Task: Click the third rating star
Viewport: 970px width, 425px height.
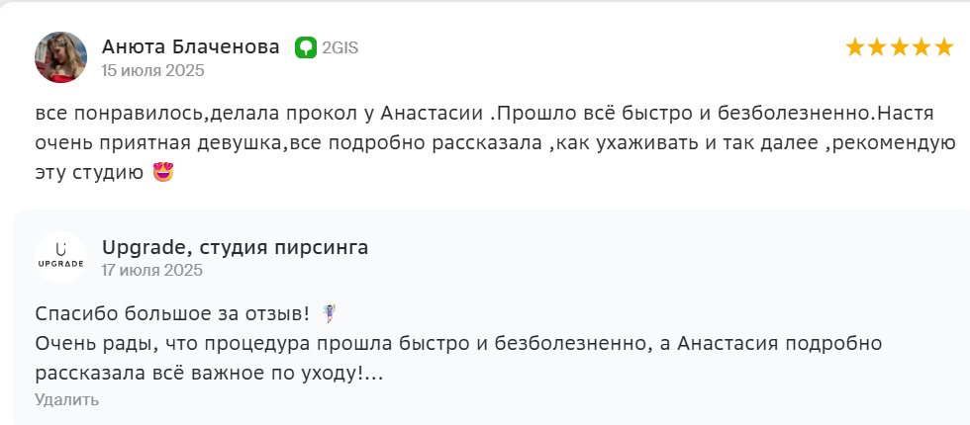Action: [x=901, y=47]
